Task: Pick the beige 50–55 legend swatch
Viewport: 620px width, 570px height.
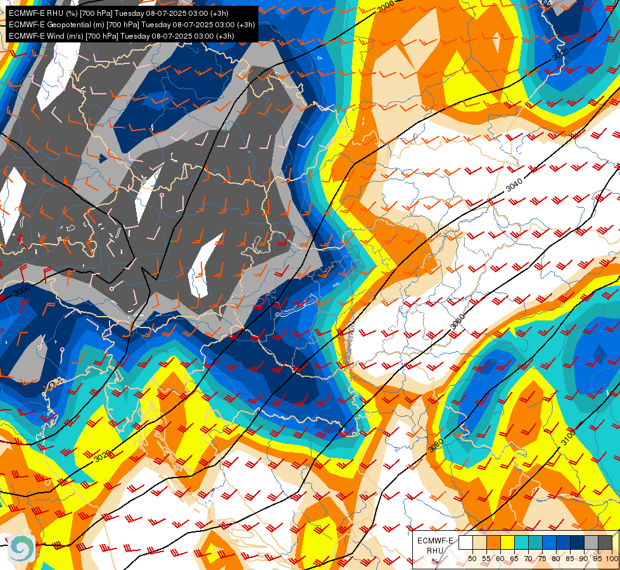Action: coord(479,542)
